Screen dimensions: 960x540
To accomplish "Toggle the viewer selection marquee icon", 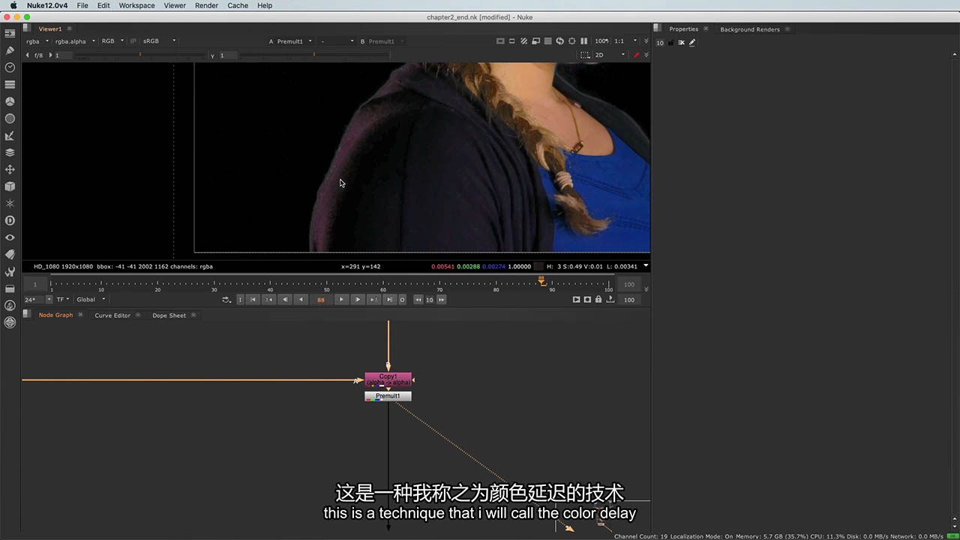I will [x=585, y=55].
